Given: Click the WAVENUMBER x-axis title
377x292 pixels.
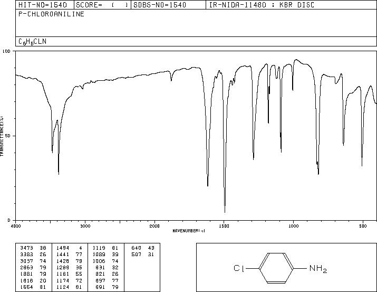Looking at the screenshot, I should (x=189, y=231).
